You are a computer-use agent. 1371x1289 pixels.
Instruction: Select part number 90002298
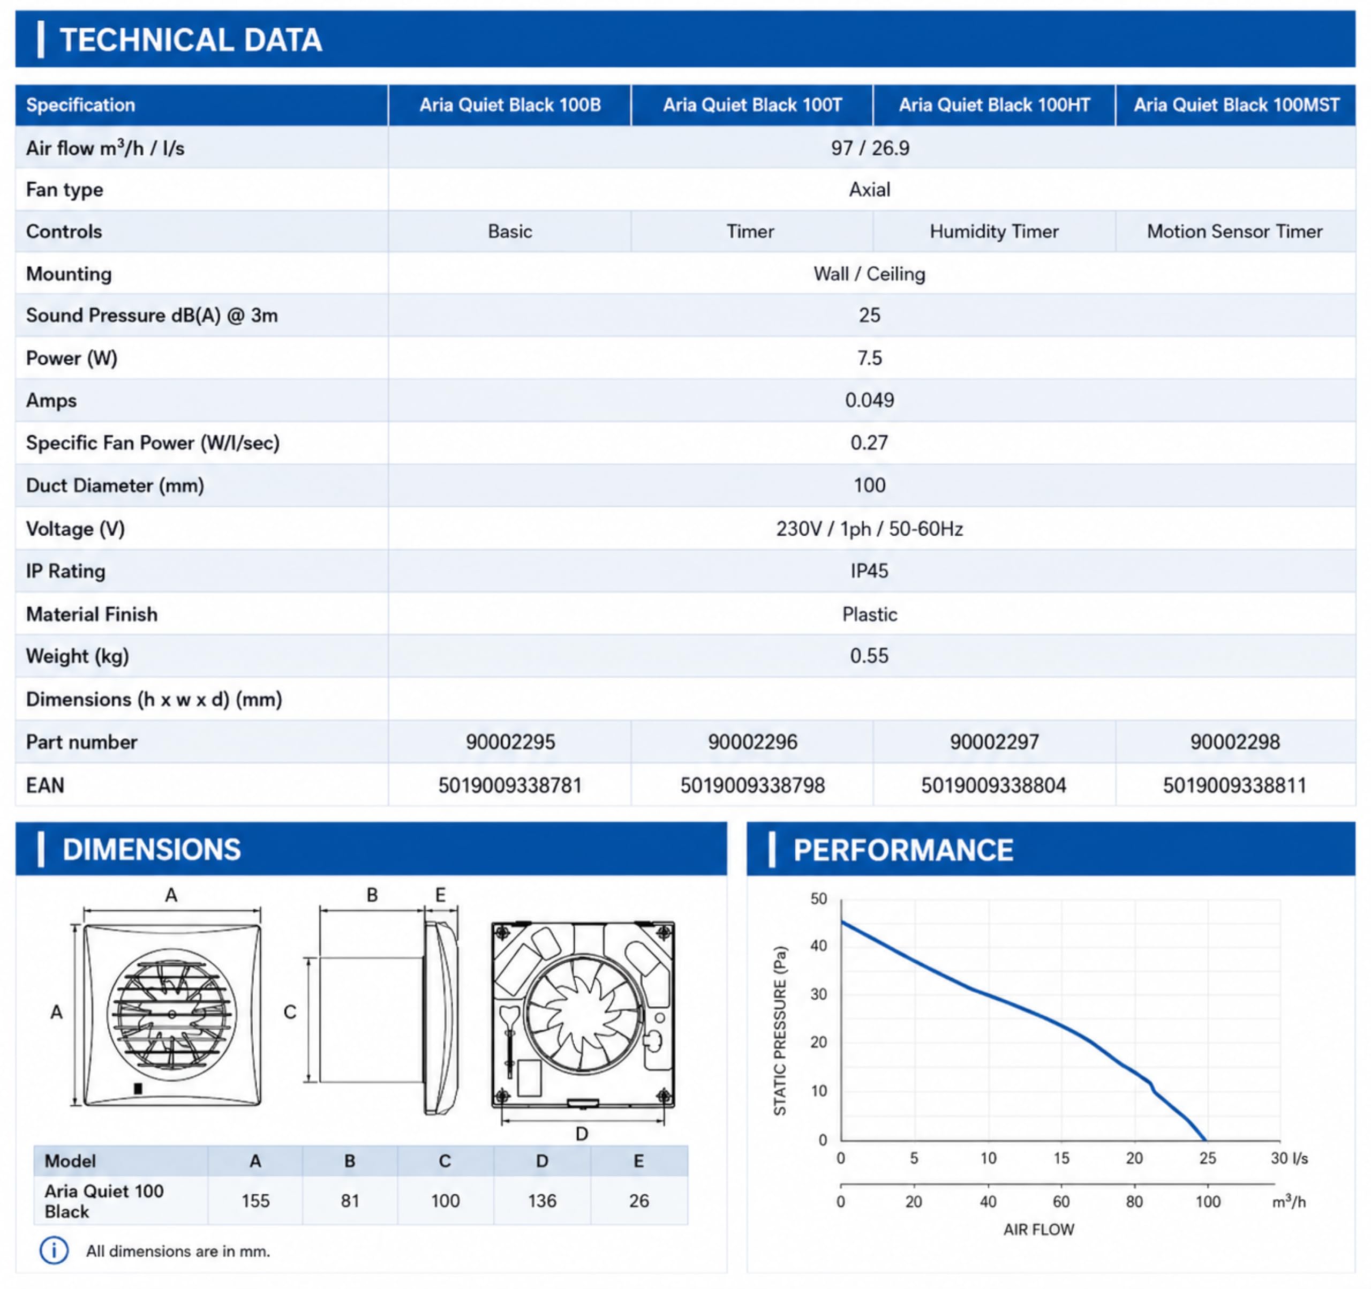(x=1235, y=743)
